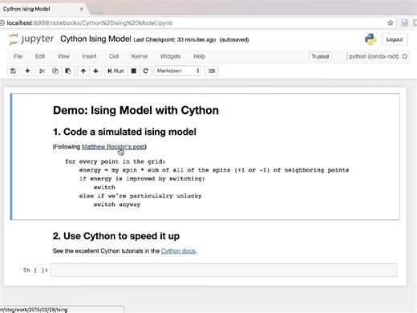Move selected cell down arrow
417x313 pixels.
pyautogui.click(x=95, y=71)
